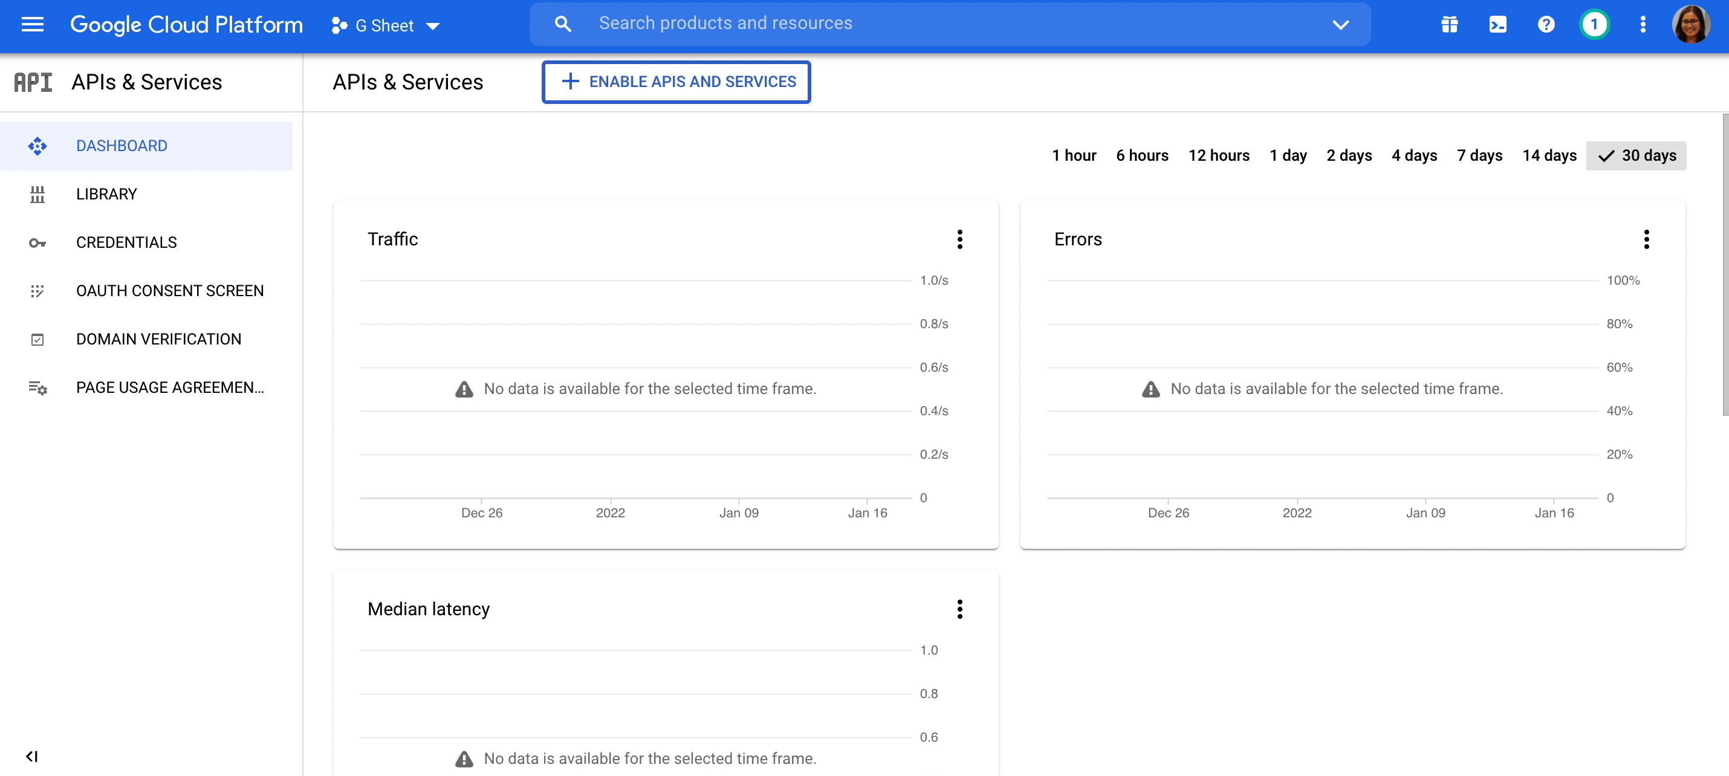Click the 1.0/s axis label in Traffic chart
1729x776 pixels.
tap(933, 280)
